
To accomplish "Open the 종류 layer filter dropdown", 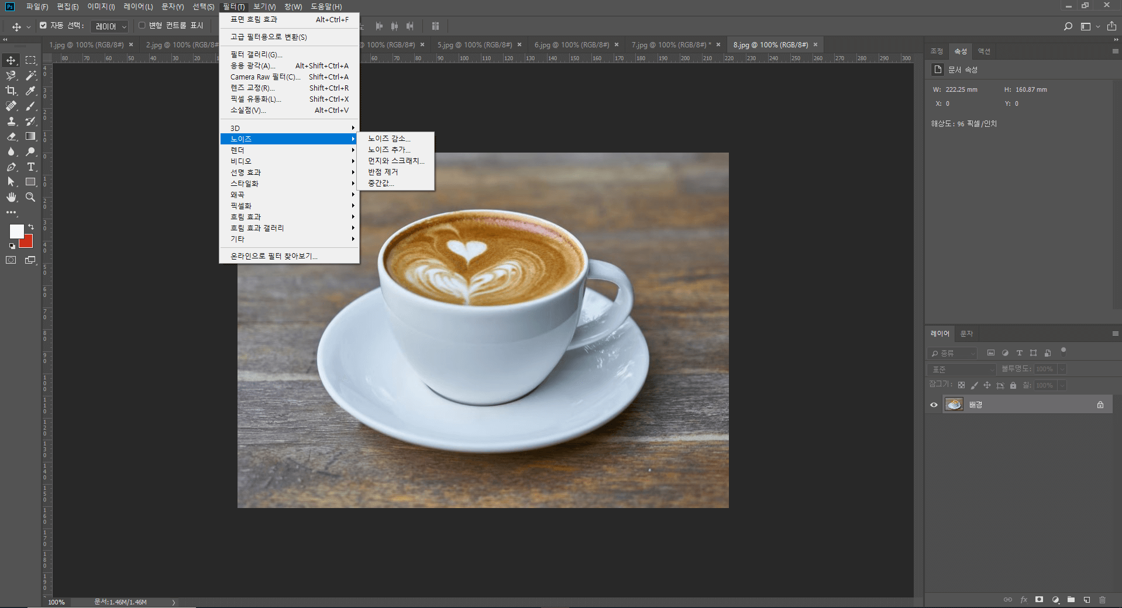I will click(952, 353).
